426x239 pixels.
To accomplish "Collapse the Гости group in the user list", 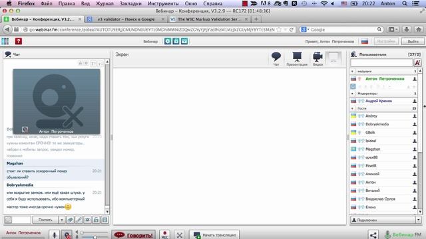I will click(x=352, y=108).
